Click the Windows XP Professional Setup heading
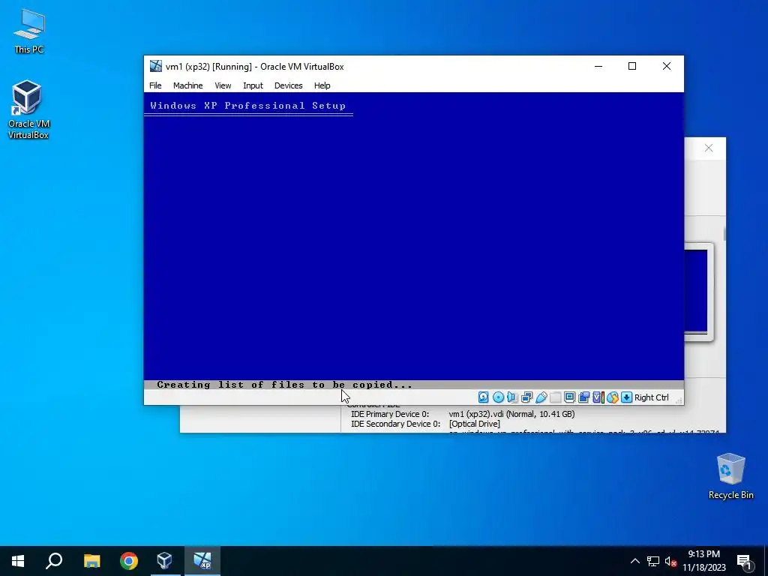The height and width of the screenshot is (576, 768). tap(247, 105)
